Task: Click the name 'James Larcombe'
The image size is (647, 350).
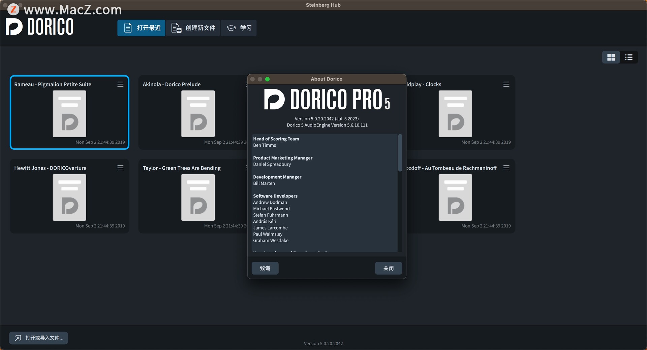Action: [270, 228]
